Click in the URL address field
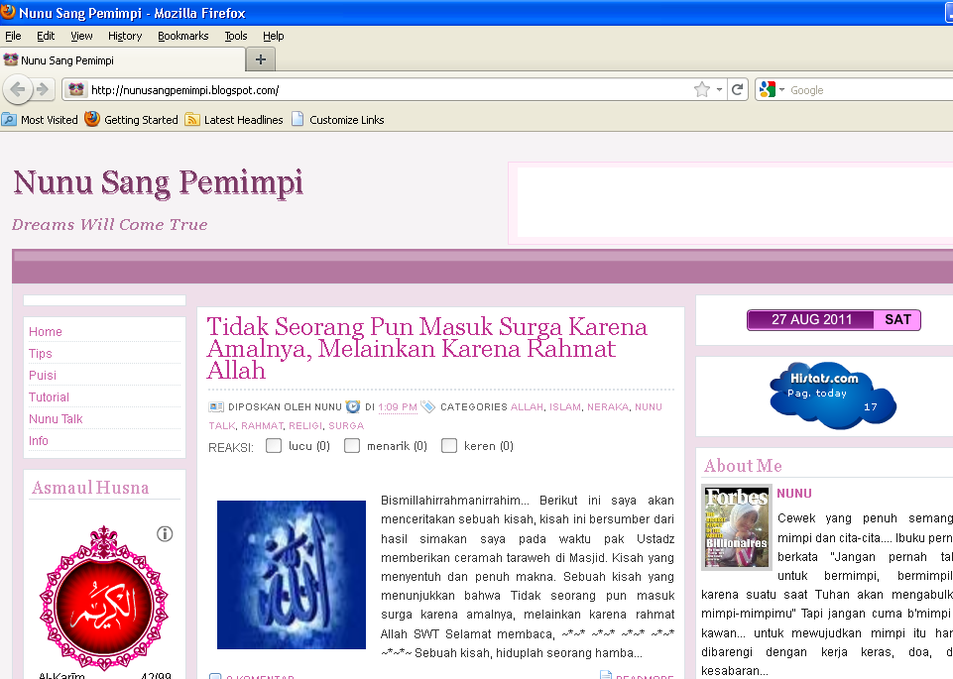Screen dimensions: 953x679 [x=389, y=90]
